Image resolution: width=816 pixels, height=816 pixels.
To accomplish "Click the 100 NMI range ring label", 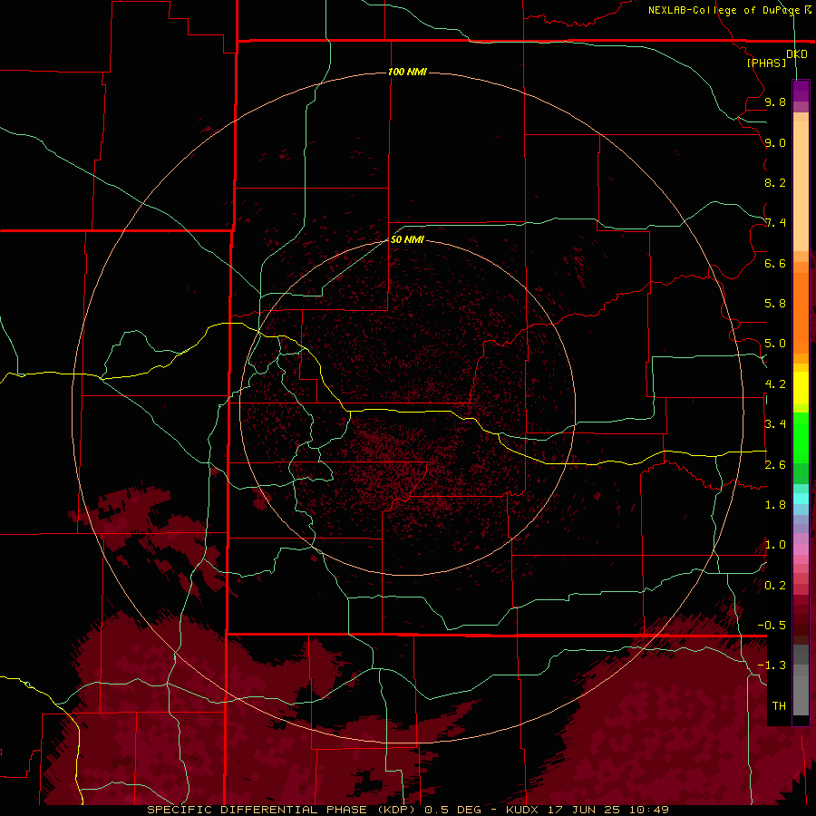I will pos(407,72).
